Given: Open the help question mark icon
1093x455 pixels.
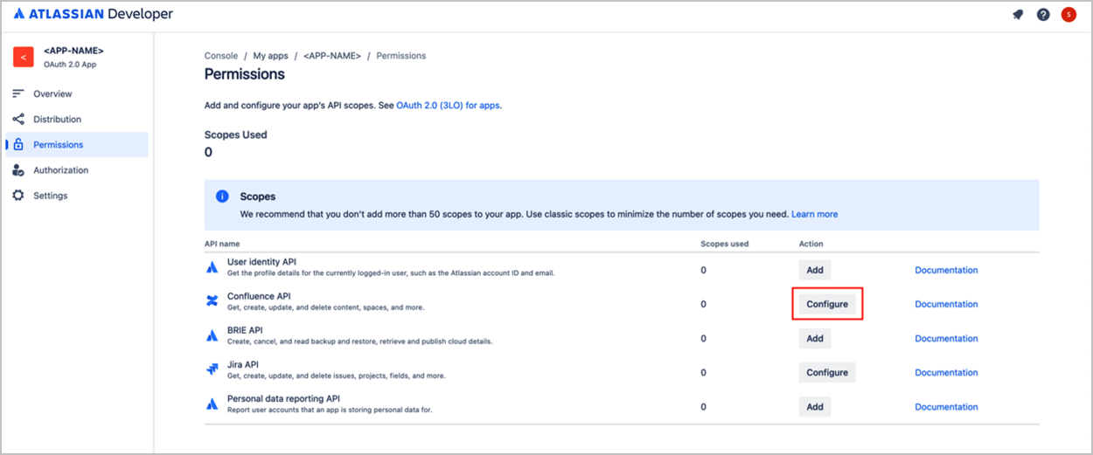Looking at the screenshot, I should [x=1043, y=15].
